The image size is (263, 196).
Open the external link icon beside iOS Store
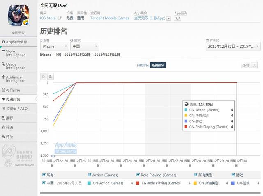pyautogui.click(x=60, y=18)
